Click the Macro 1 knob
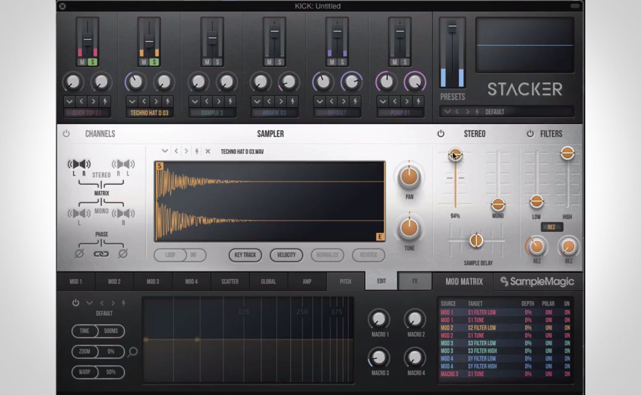 [379, 319]
